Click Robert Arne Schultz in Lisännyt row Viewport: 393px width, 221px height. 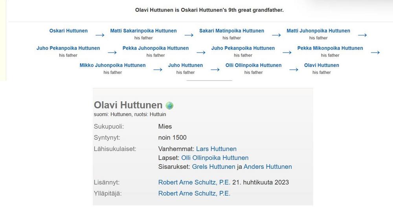pos(194,182)
